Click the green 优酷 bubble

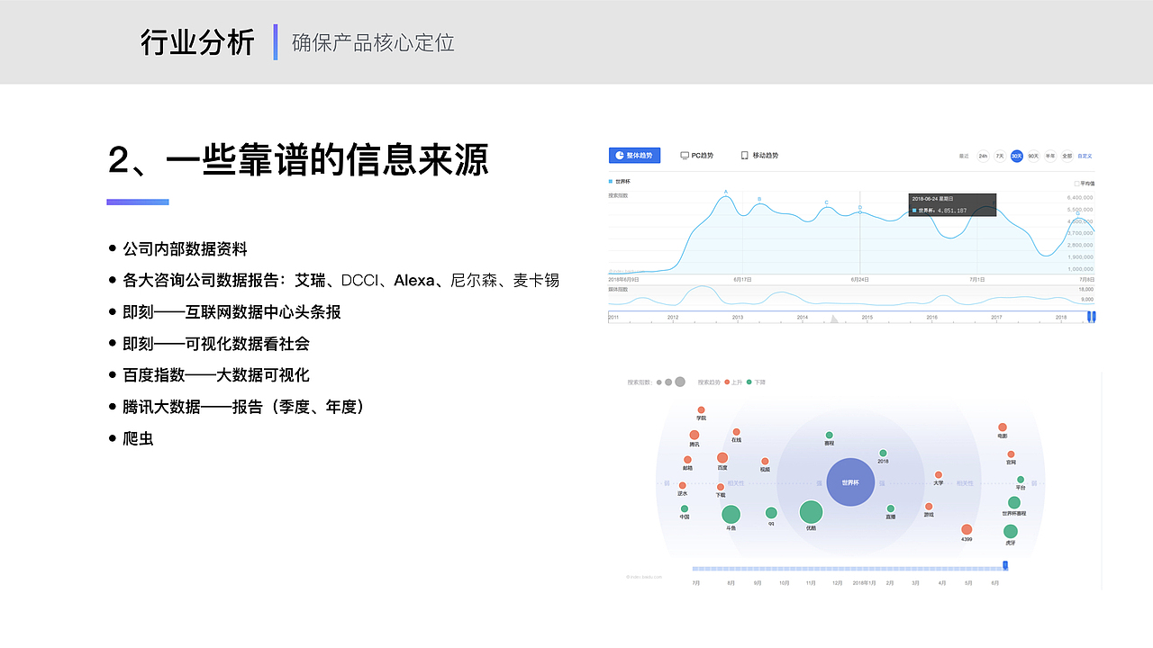click(811, 512)
